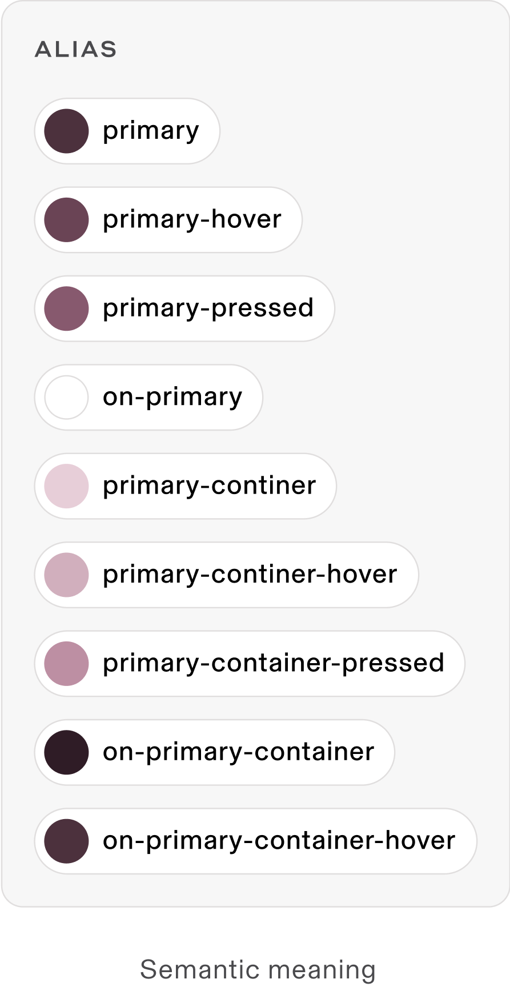Image resolution: width=510 pixels, height=987 pixels.
Task: Click the "primary" token label
Action: (151, 131)
